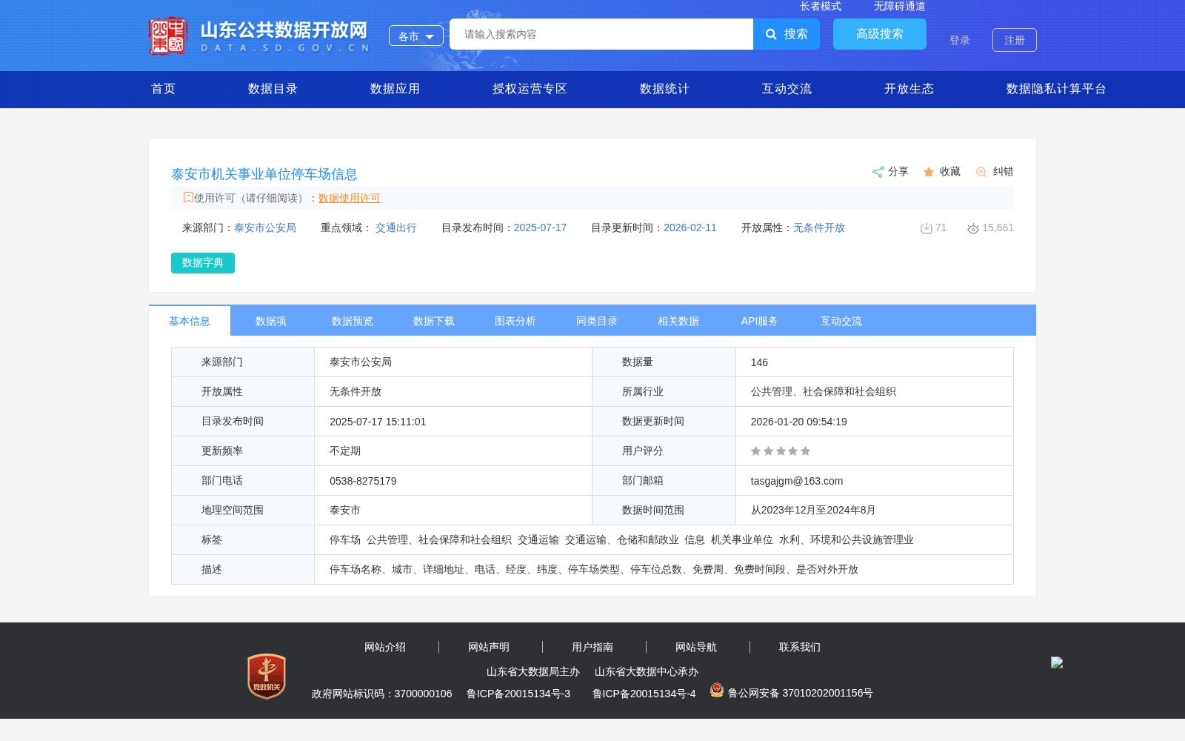
Task: Open the 用户指南 footer link
Action: point(592,647)
